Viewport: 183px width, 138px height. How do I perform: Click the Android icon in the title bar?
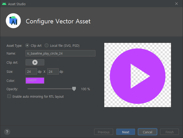point(4,4)
